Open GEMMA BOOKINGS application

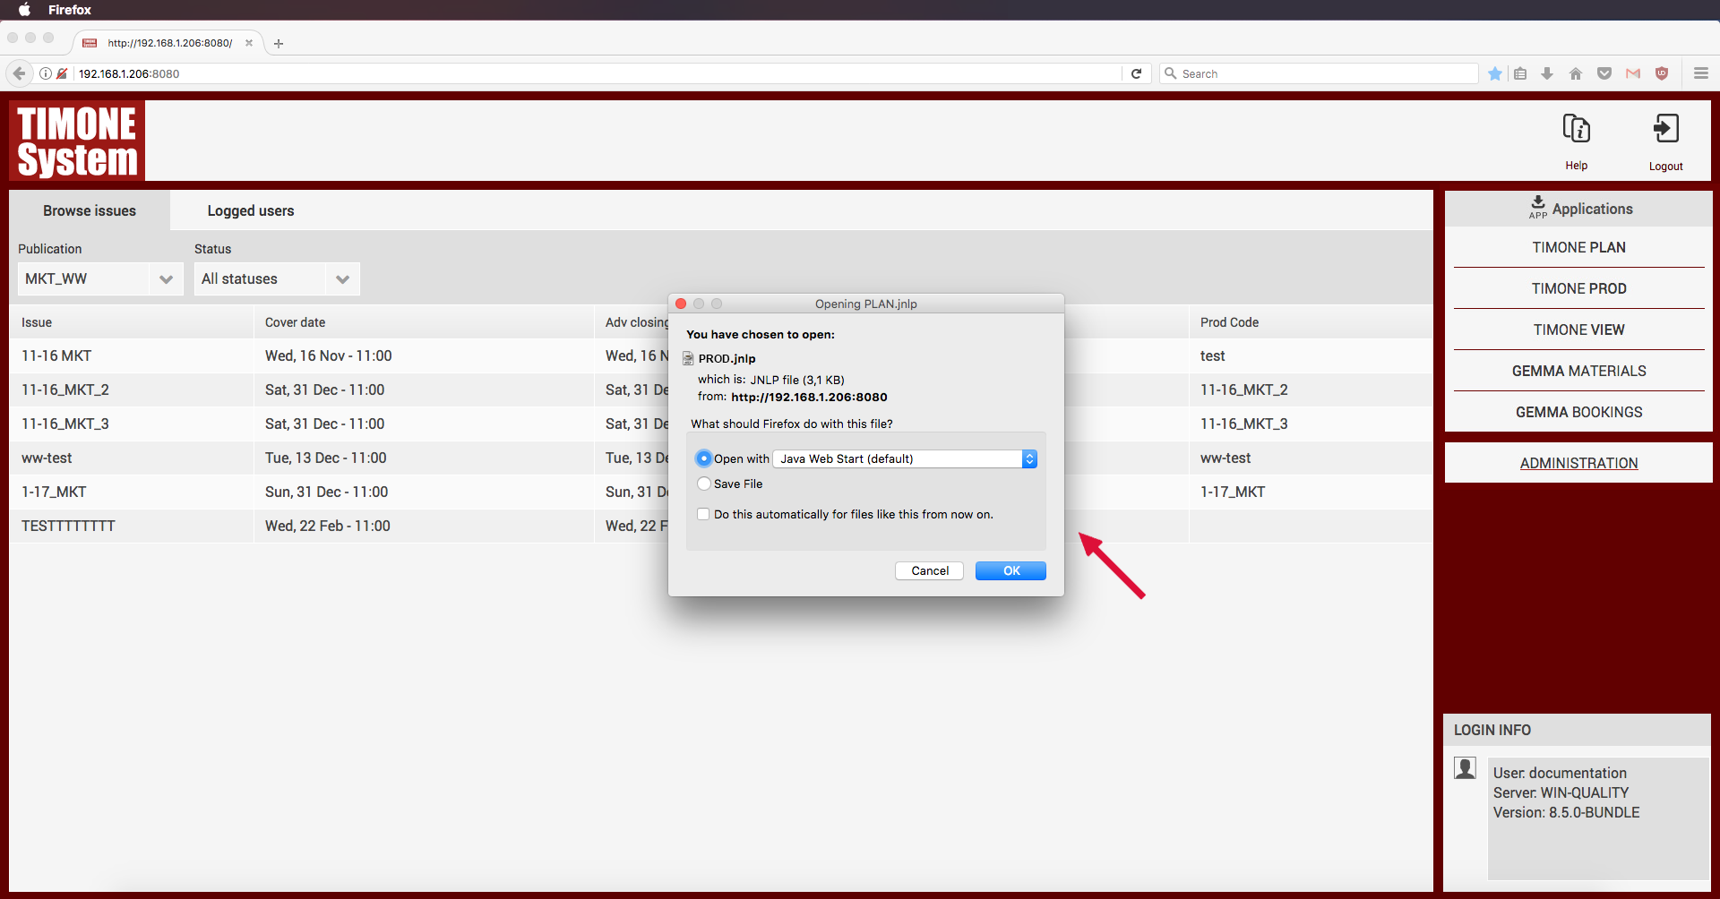point(1578,412)
